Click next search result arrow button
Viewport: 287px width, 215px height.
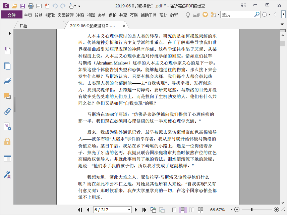click(283, 14)
